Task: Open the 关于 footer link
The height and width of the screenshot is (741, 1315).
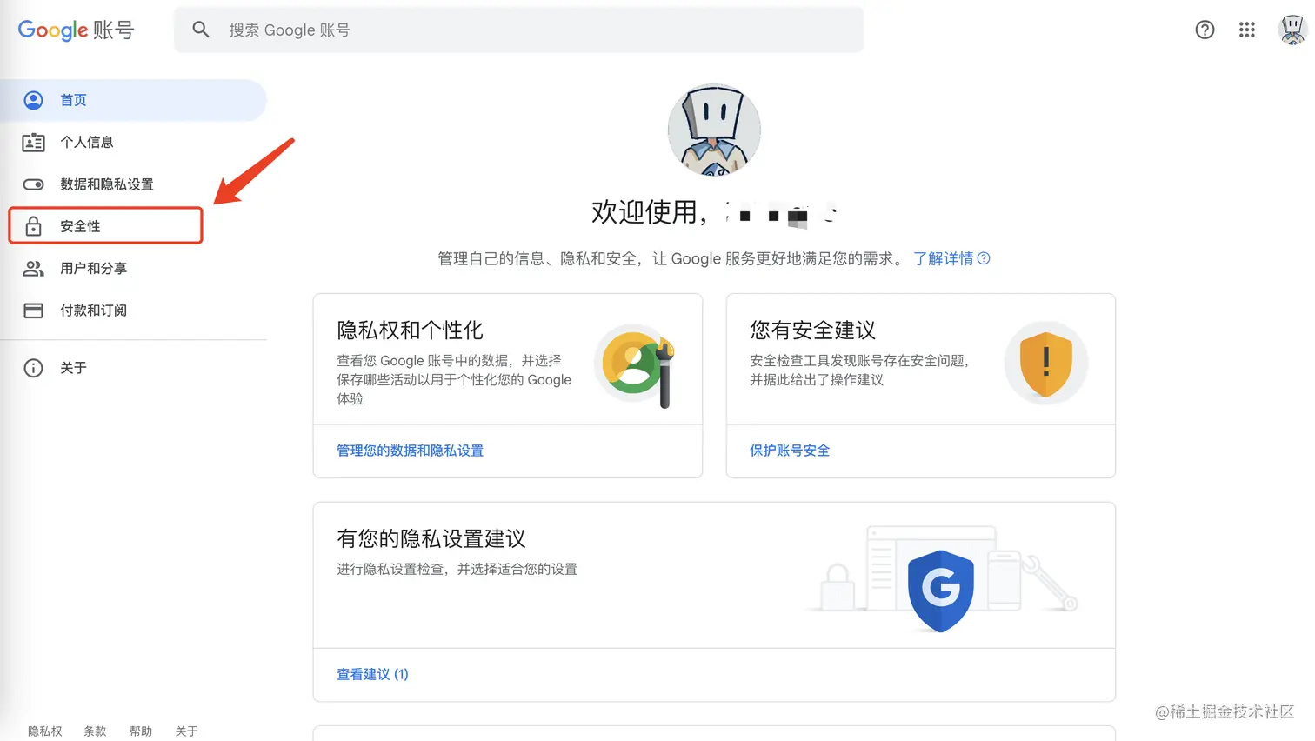Action: [x=186, y=731]
